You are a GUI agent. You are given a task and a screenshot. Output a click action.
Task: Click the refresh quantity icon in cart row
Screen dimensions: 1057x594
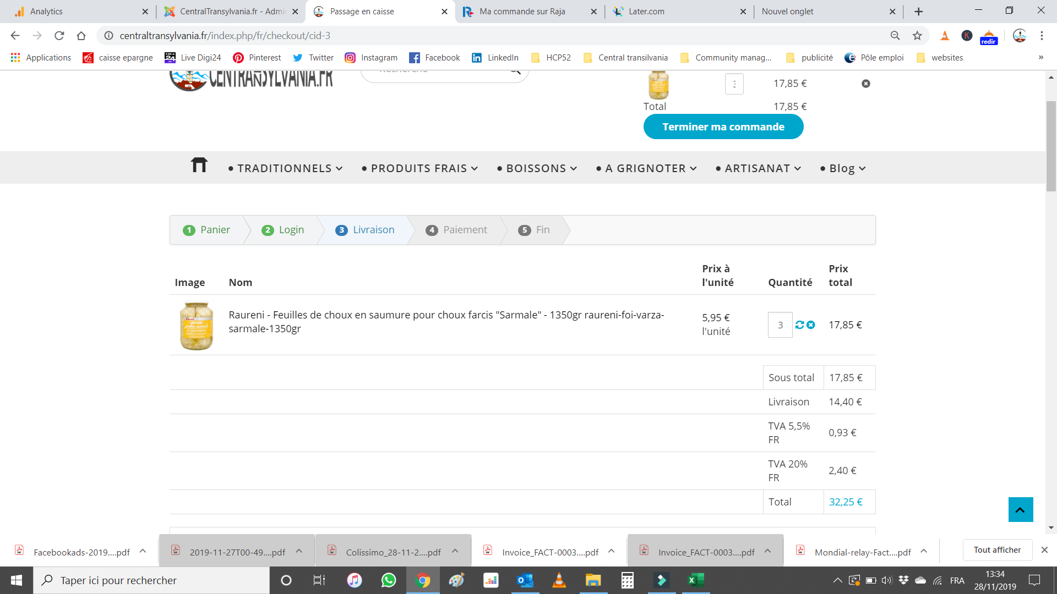click(799, 325)
